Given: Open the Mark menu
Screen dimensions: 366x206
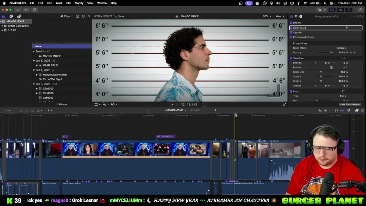Looking at the screenshot, I should point(59,3).
